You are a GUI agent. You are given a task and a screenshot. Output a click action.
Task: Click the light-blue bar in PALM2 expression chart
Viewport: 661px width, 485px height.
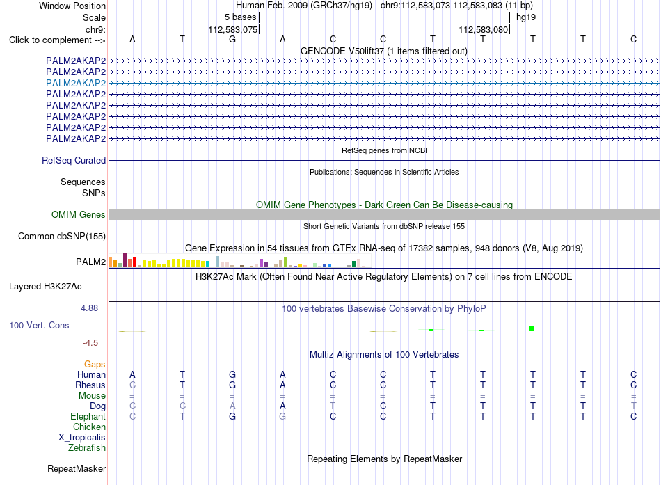coord(218,262)
